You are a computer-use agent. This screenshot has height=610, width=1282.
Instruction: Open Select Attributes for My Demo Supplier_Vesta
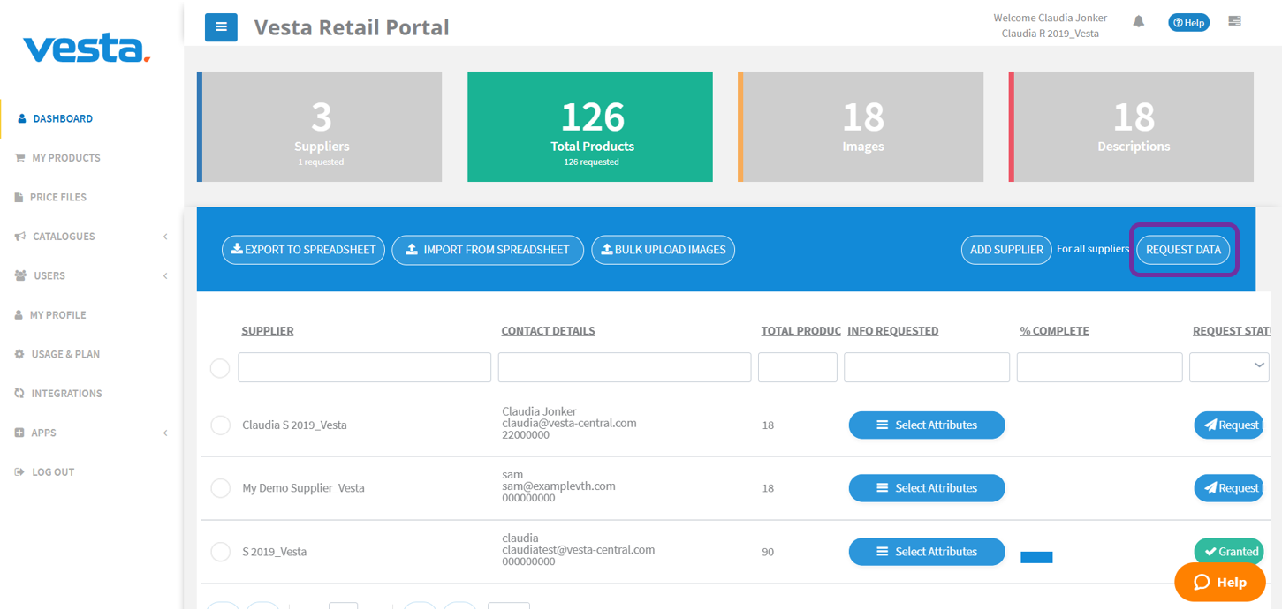(927, 487)
